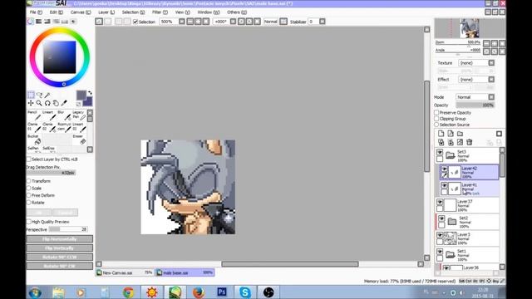Open the Layer menu
Screen dimensions: 532x299
click(106, 12)
